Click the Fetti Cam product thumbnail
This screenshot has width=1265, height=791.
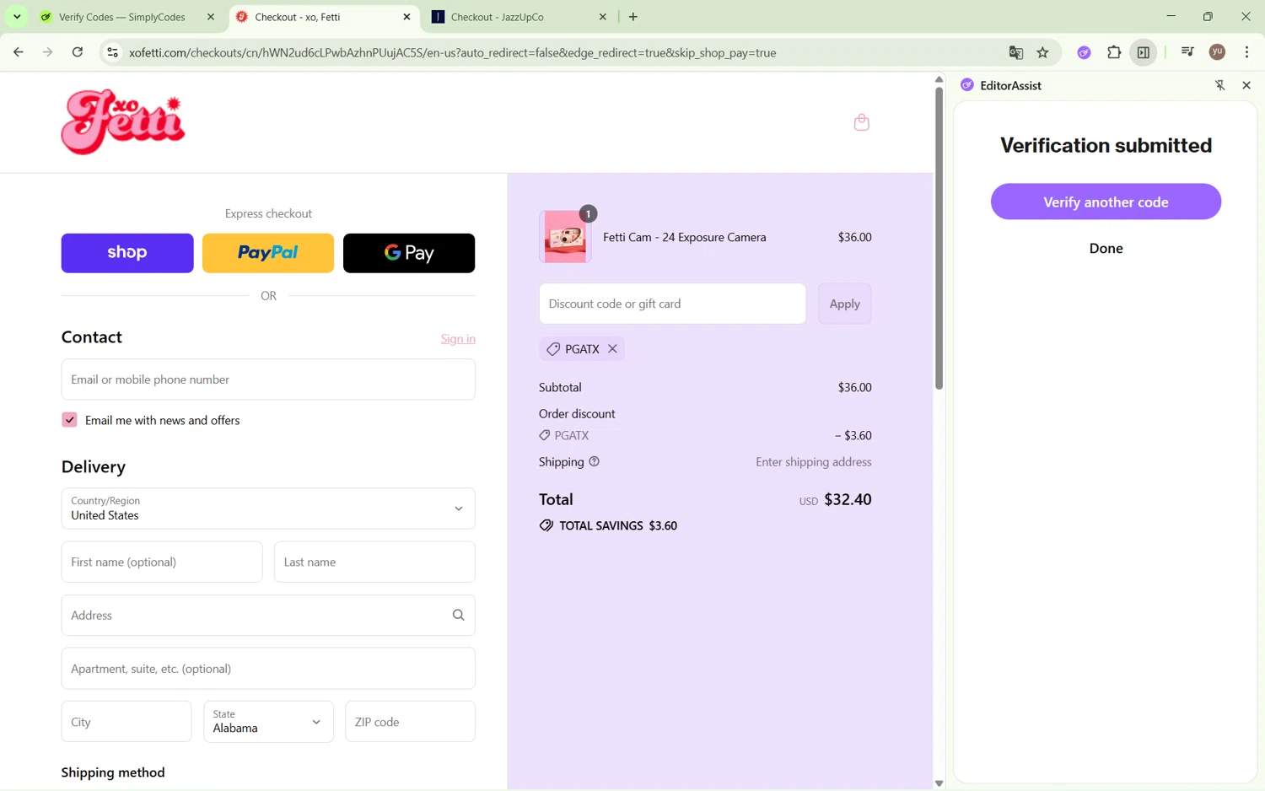[565, 237]
